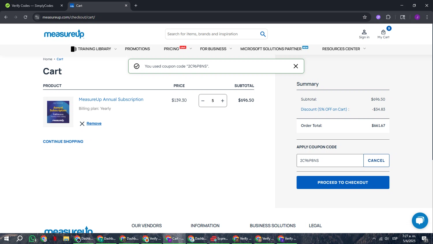Click the address bar URL

coord(69,17)
